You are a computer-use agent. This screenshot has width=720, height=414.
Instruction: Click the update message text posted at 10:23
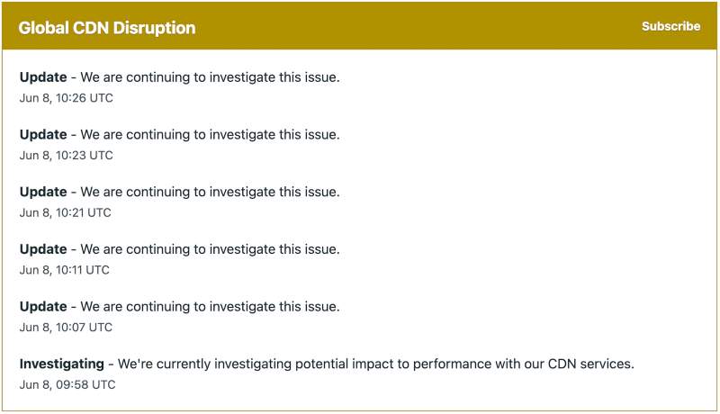[x=211, y=135]
